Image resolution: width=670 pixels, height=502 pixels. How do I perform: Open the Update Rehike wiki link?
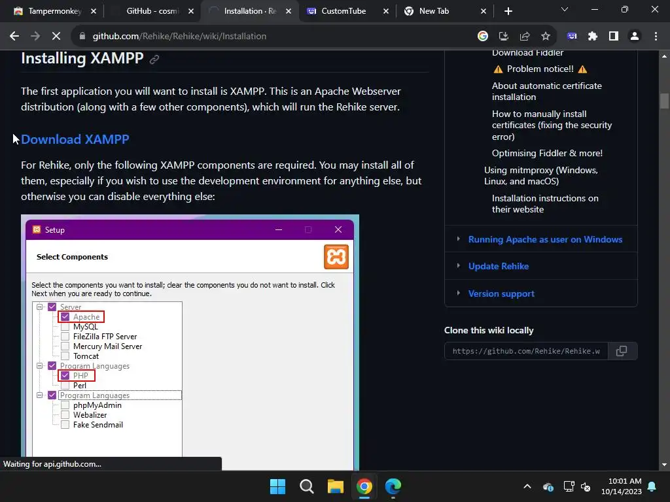pyautogui.click(x=499, y=266)
